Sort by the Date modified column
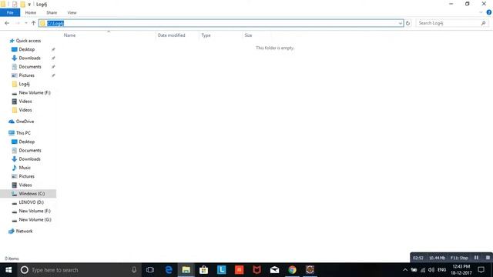This screenshot has width=493, height=277. pos(171,35)
